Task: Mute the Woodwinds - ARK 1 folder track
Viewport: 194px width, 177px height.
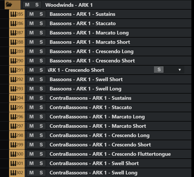Action: point(27,5)
